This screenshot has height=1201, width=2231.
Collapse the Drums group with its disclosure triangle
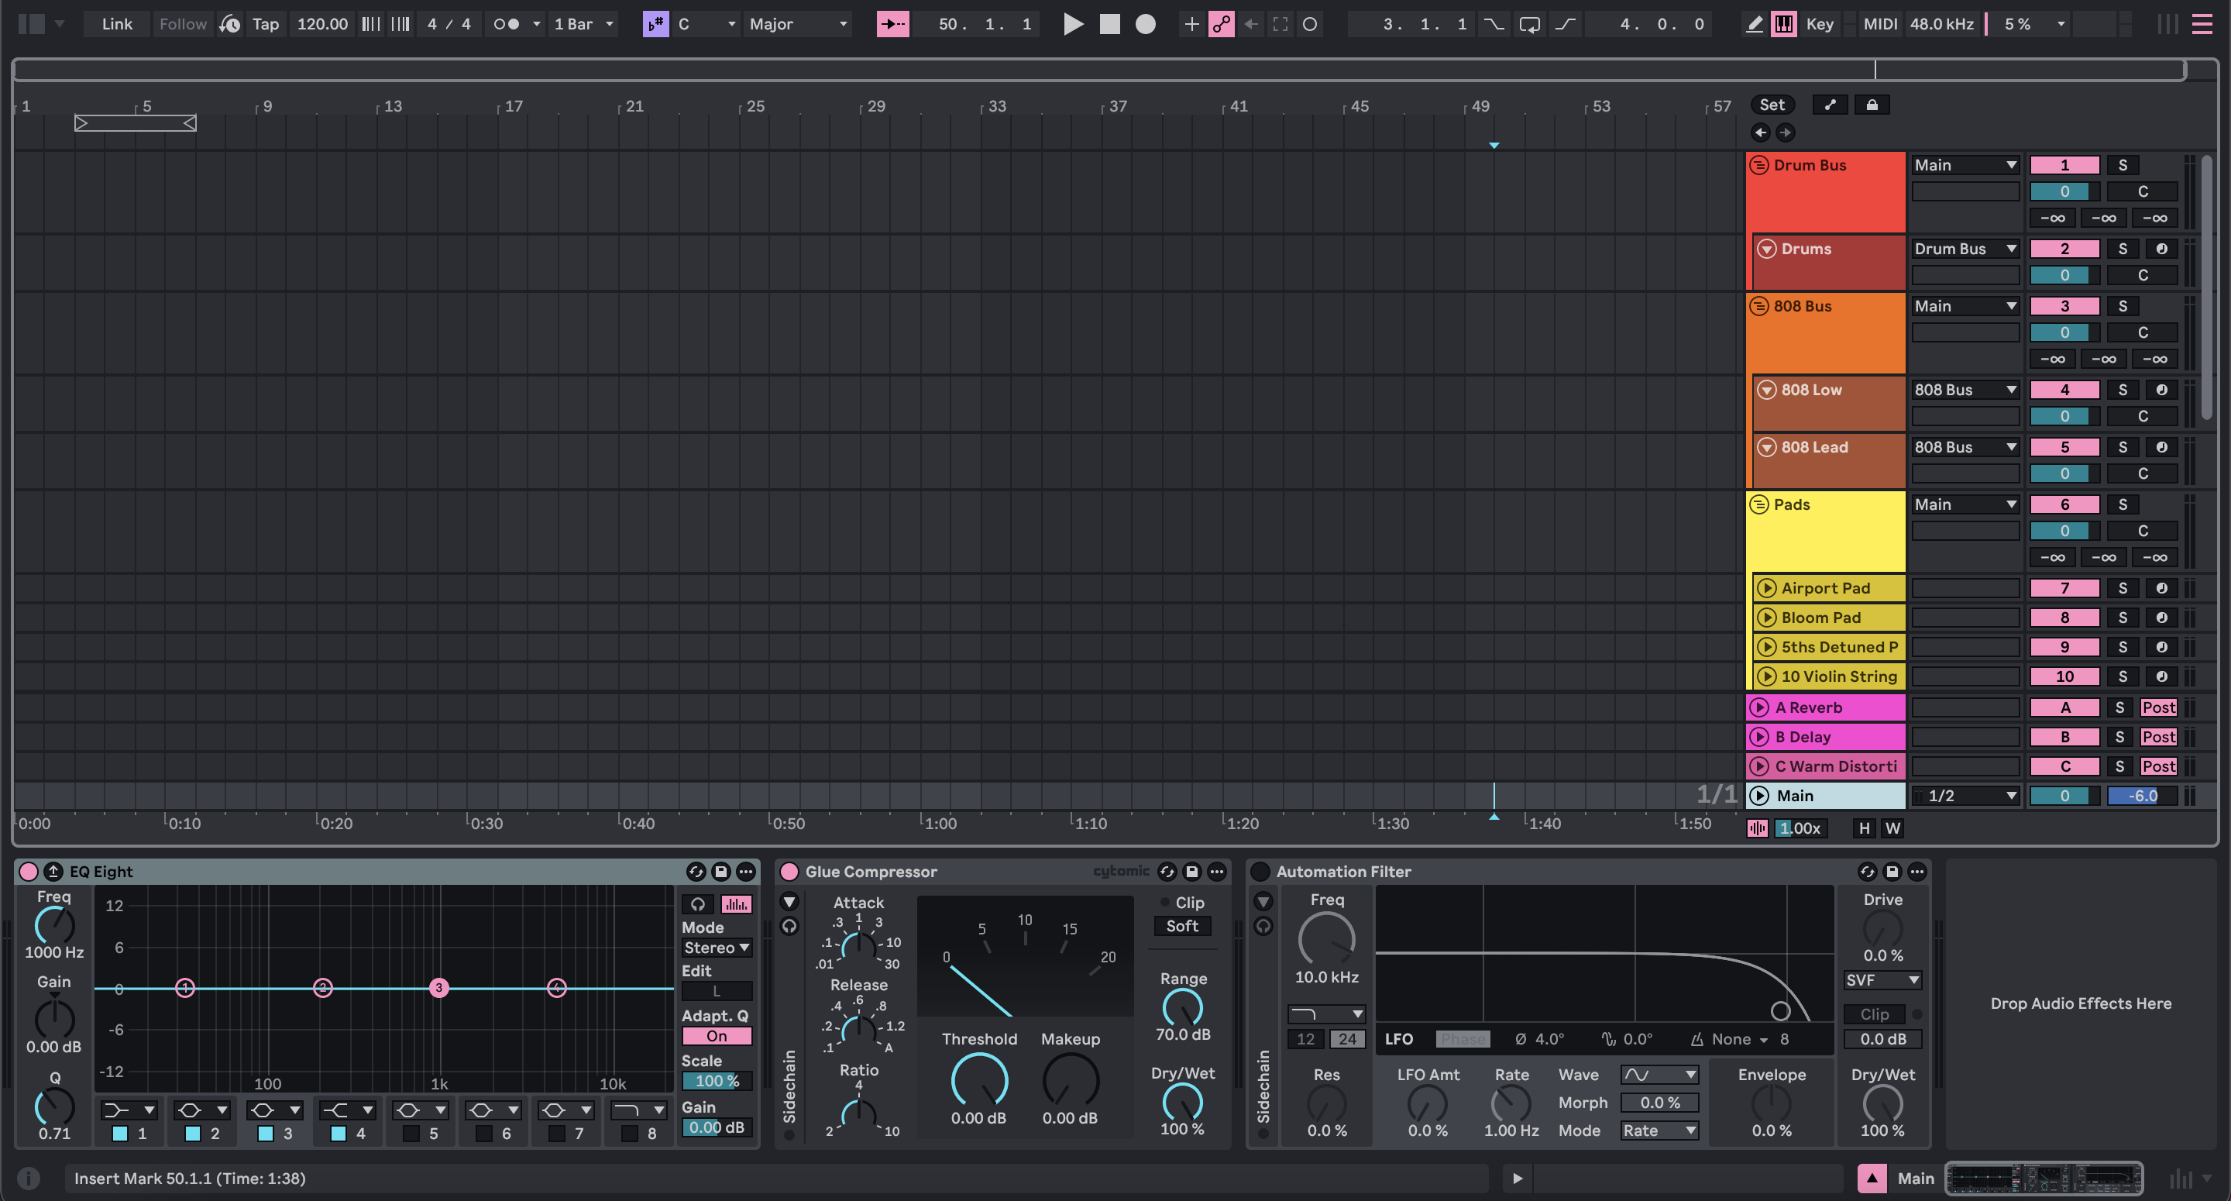pyautogui.click(x=1769, y=249)
